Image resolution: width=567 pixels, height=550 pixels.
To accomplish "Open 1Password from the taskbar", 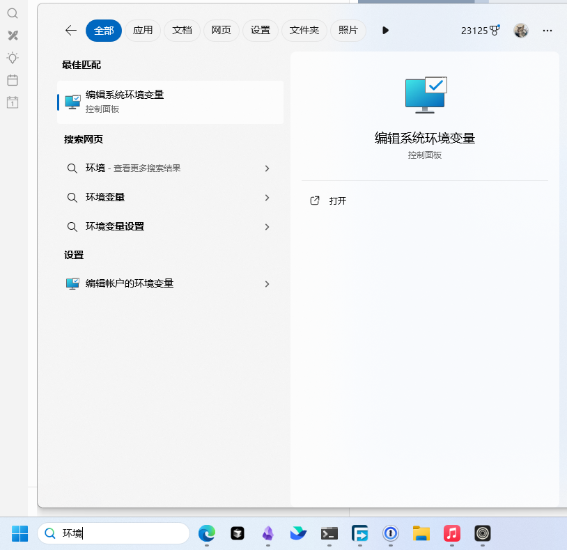I will 390,533.
